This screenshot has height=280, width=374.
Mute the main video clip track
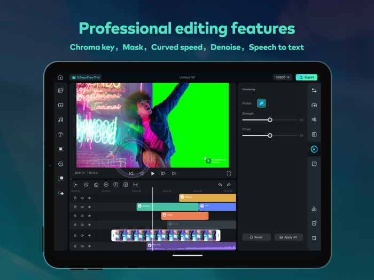click(82, 235)
